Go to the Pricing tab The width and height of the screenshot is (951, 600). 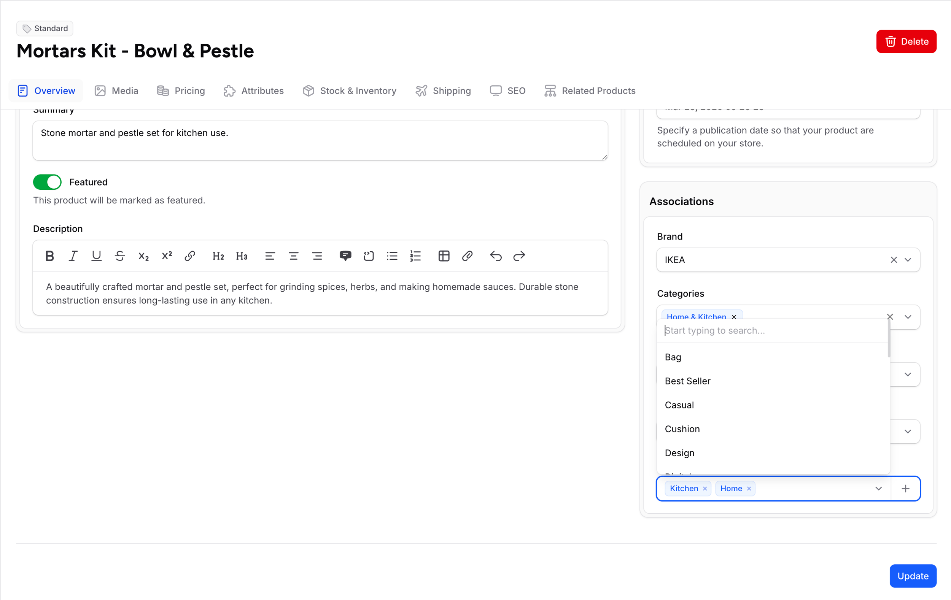(x=181, y=91)
